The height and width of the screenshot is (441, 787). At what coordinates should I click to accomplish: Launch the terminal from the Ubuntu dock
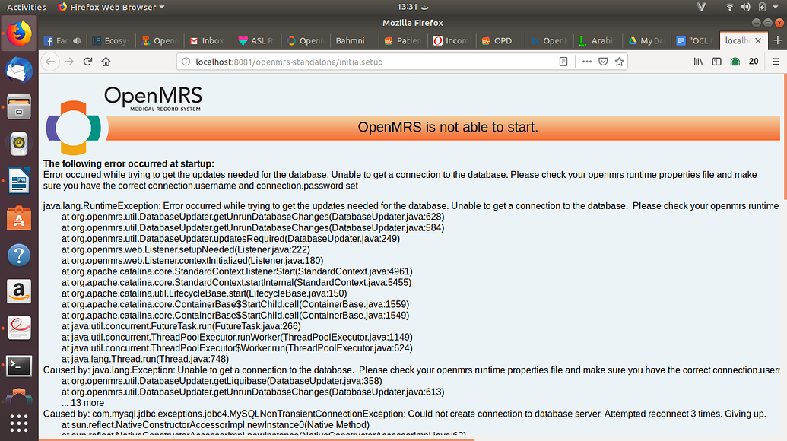pyautogui.click(x=18, y=366)
